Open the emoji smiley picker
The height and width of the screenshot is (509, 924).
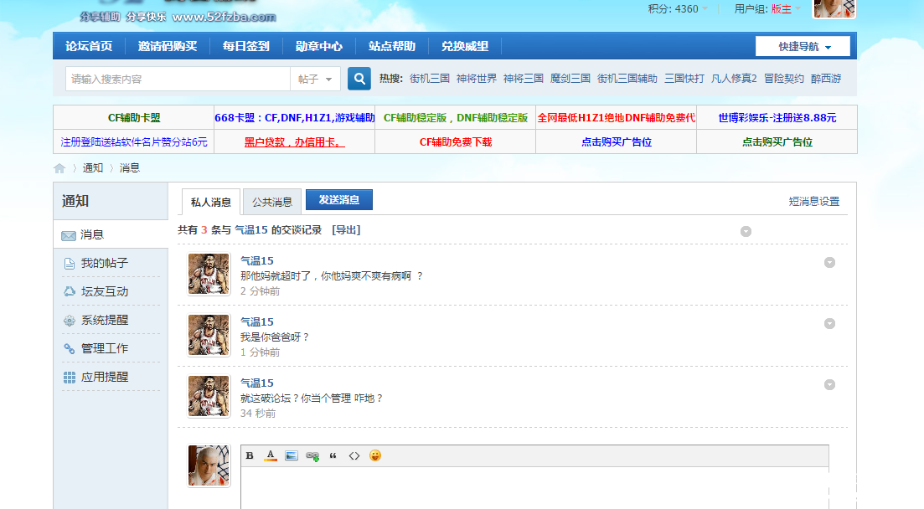pyautogui.click(x=374, y=455)
